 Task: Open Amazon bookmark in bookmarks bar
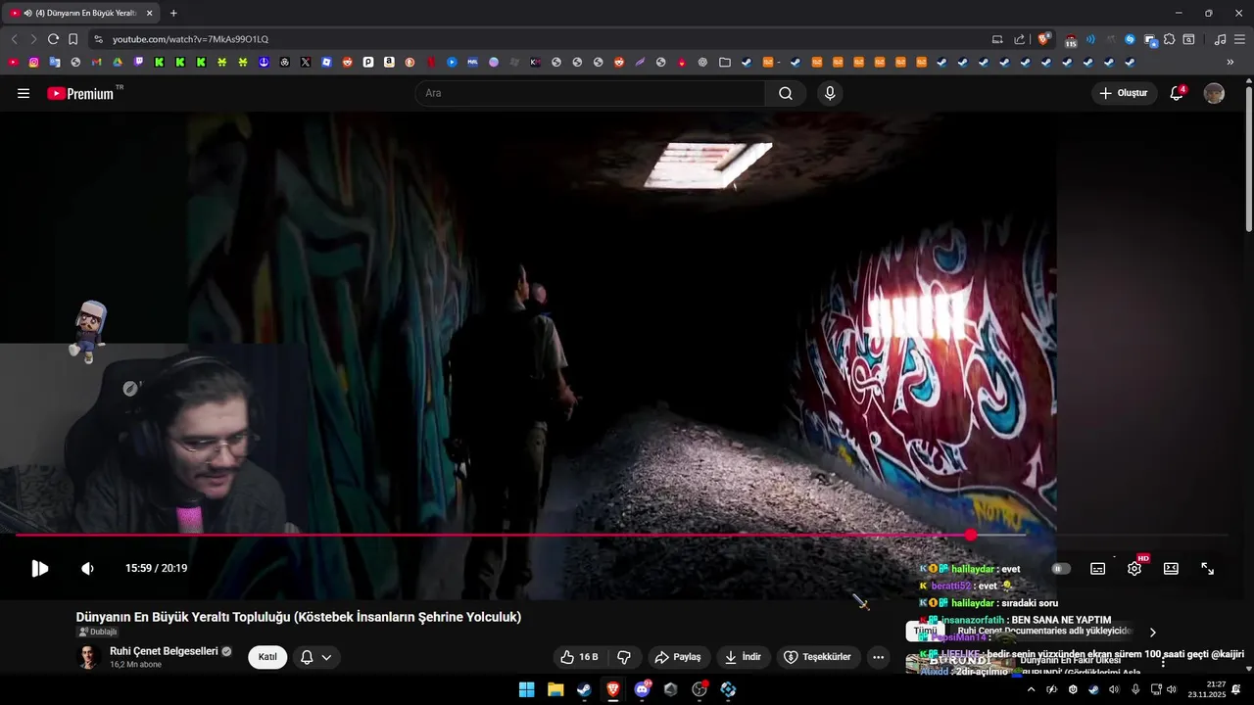tap(389, 62)
